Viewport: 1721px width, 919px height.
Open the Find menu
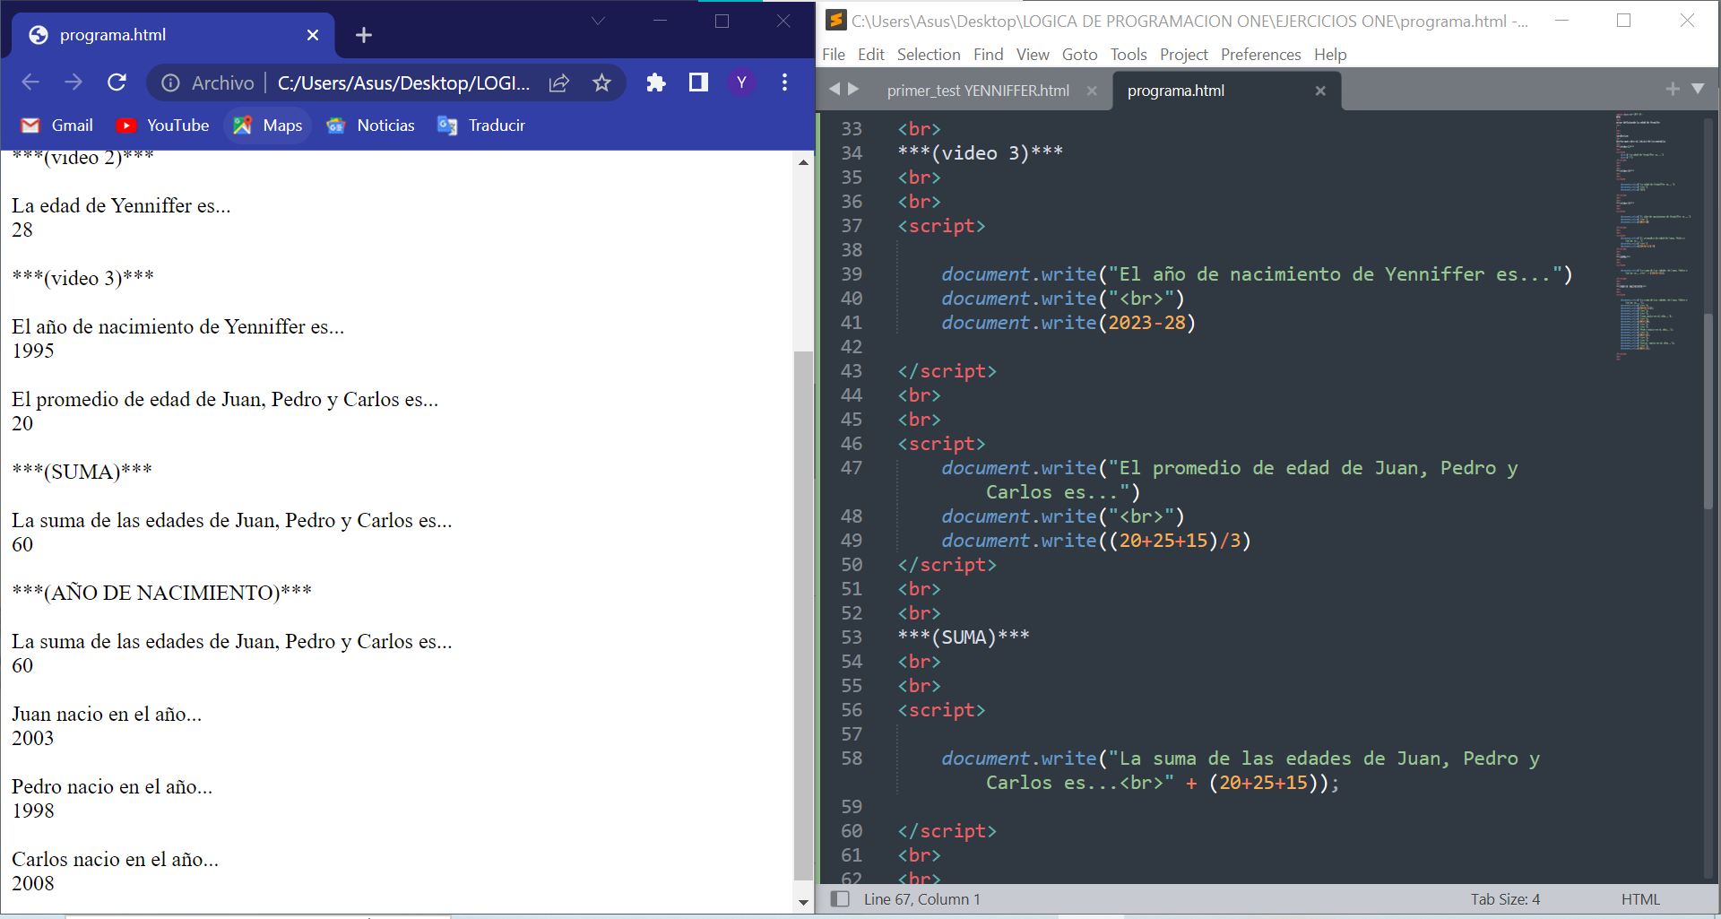[x=989, y=55]
